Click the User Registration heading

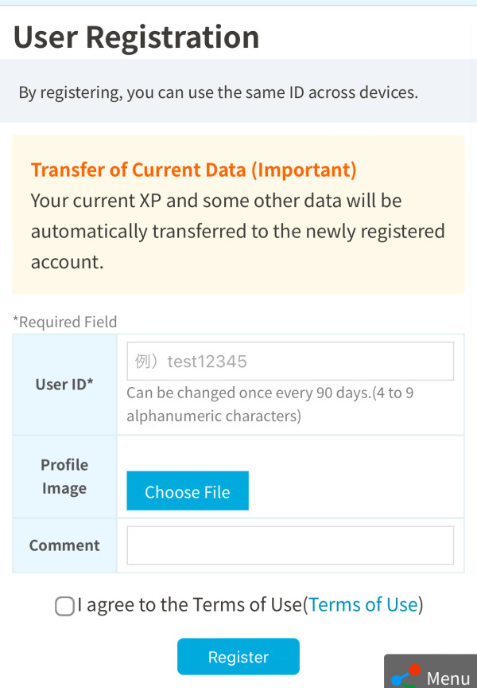137,37
